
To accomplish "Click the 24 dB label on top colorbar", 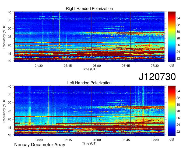I will tap(178, 52).
